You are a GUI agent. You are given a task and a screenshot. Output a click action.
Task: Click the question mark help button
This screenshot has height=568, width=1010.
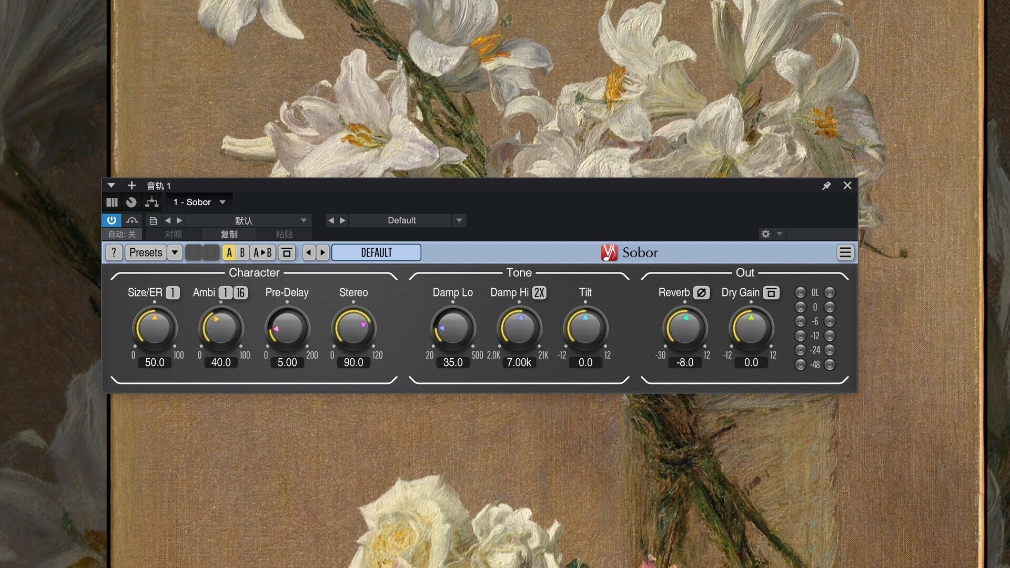tap(114, 252)
